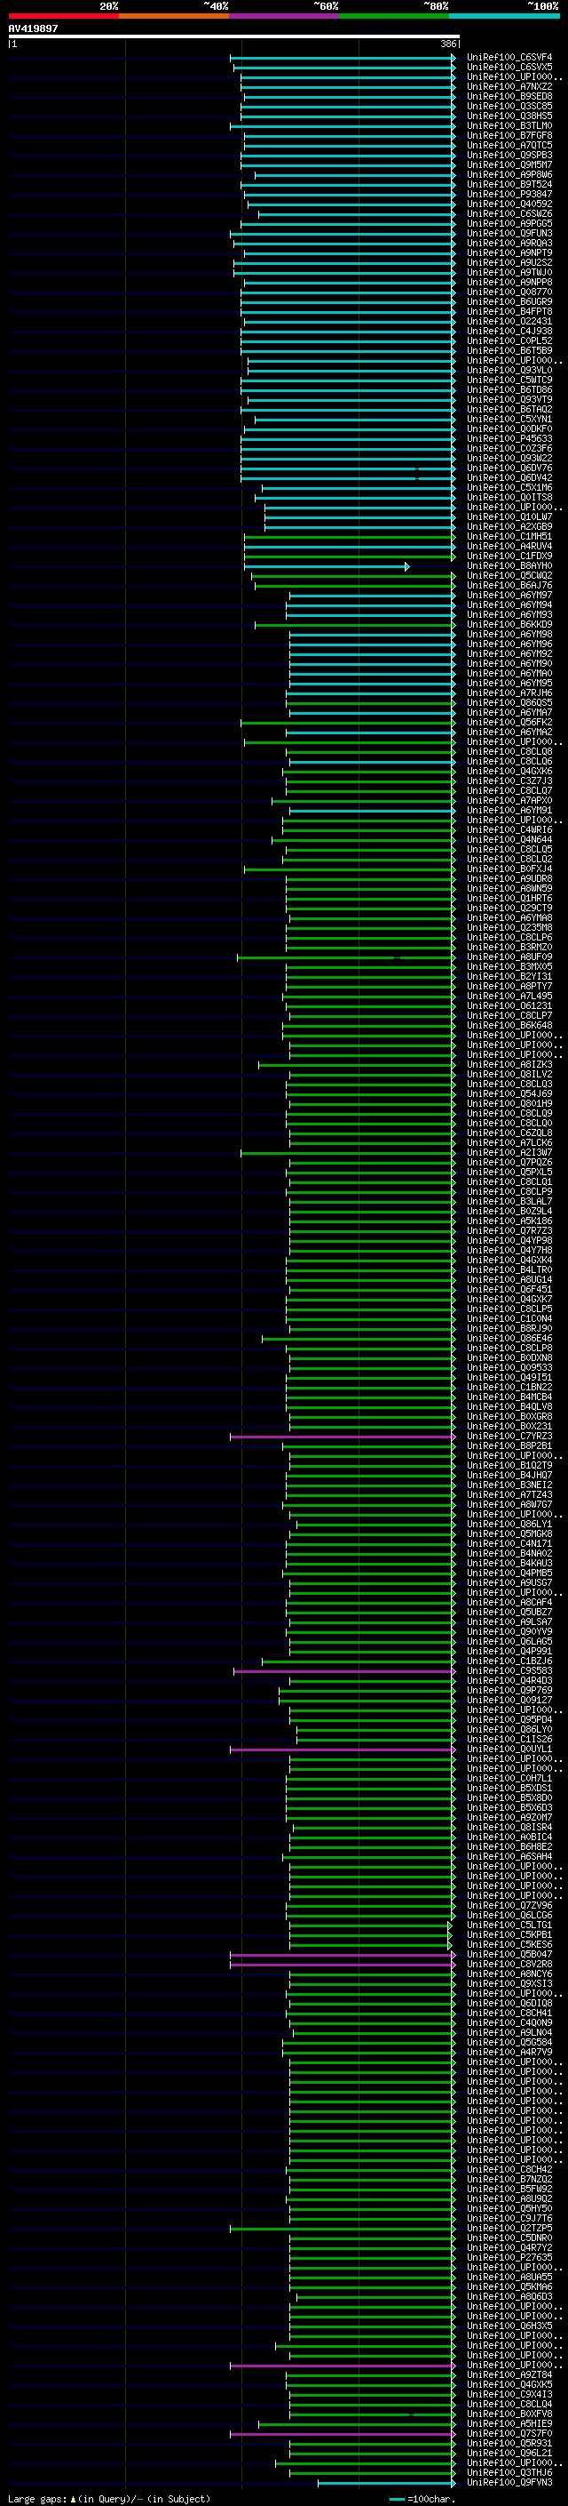Select the UniRef100_B9SED8 label
This screenshot has width=568, height=2506.
coord(509,96)
